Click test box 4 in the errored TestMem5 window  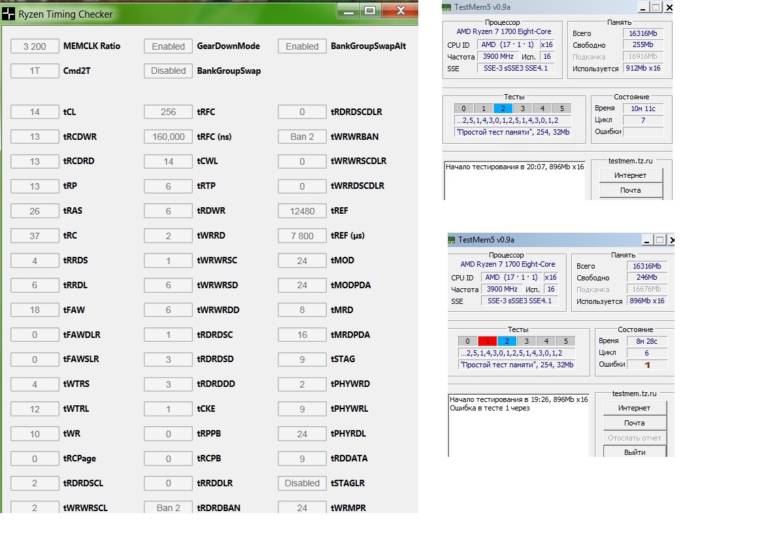pyautogui.click(x=546, y=341)
